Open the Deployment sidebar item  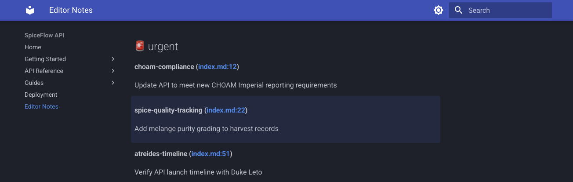click(x=41, y=95)
